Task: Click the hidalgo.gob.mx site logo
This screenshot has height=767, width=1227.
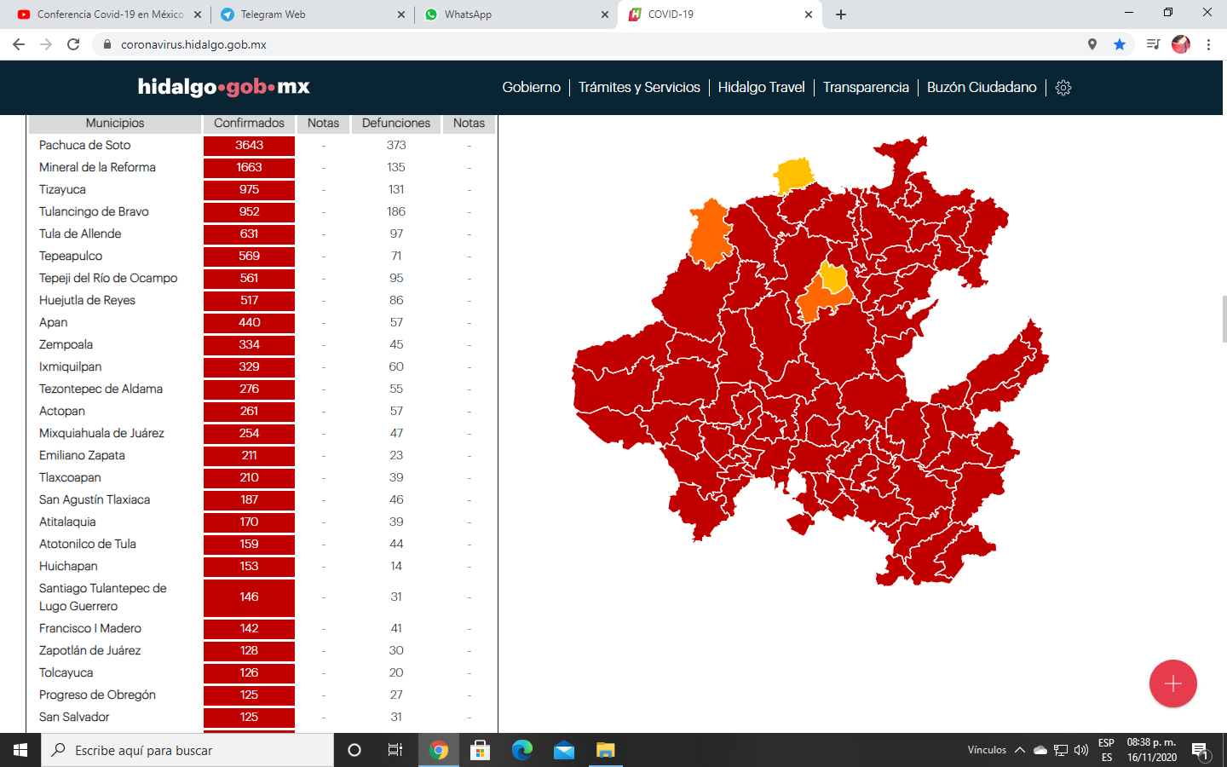Action: point(223,87)
